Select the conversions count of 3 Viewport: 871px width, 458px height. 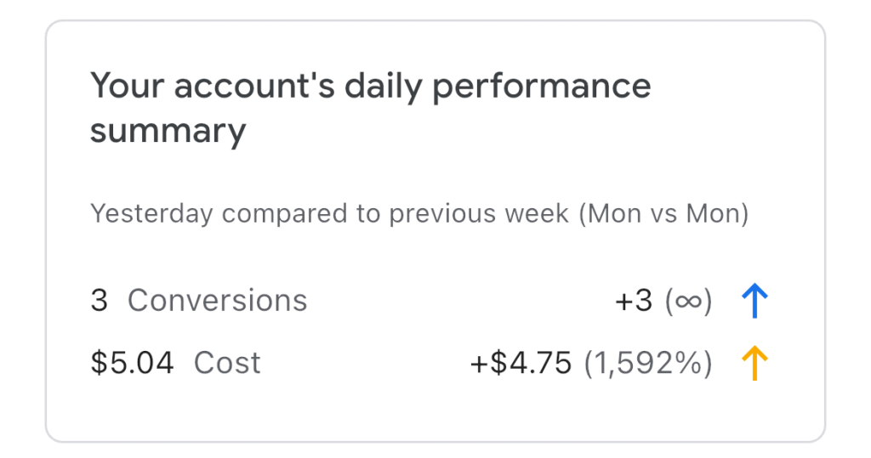(100, 301)
